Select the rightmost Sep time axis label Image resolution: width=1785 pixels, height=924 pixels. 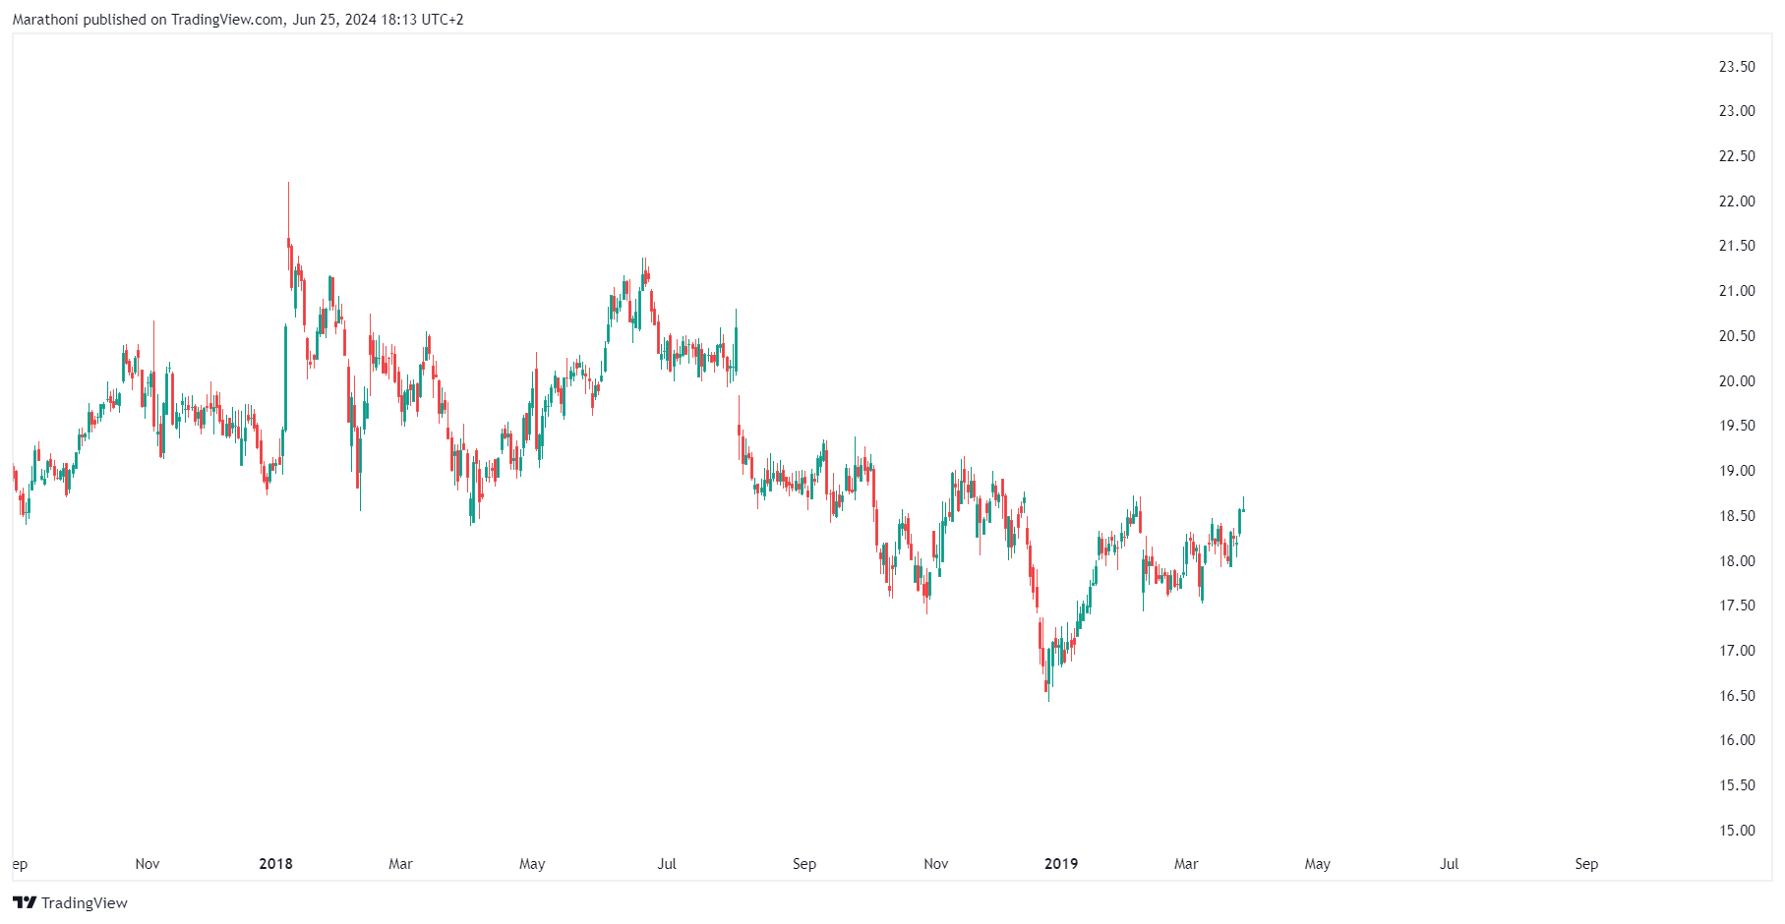(x=1585, y=863)
